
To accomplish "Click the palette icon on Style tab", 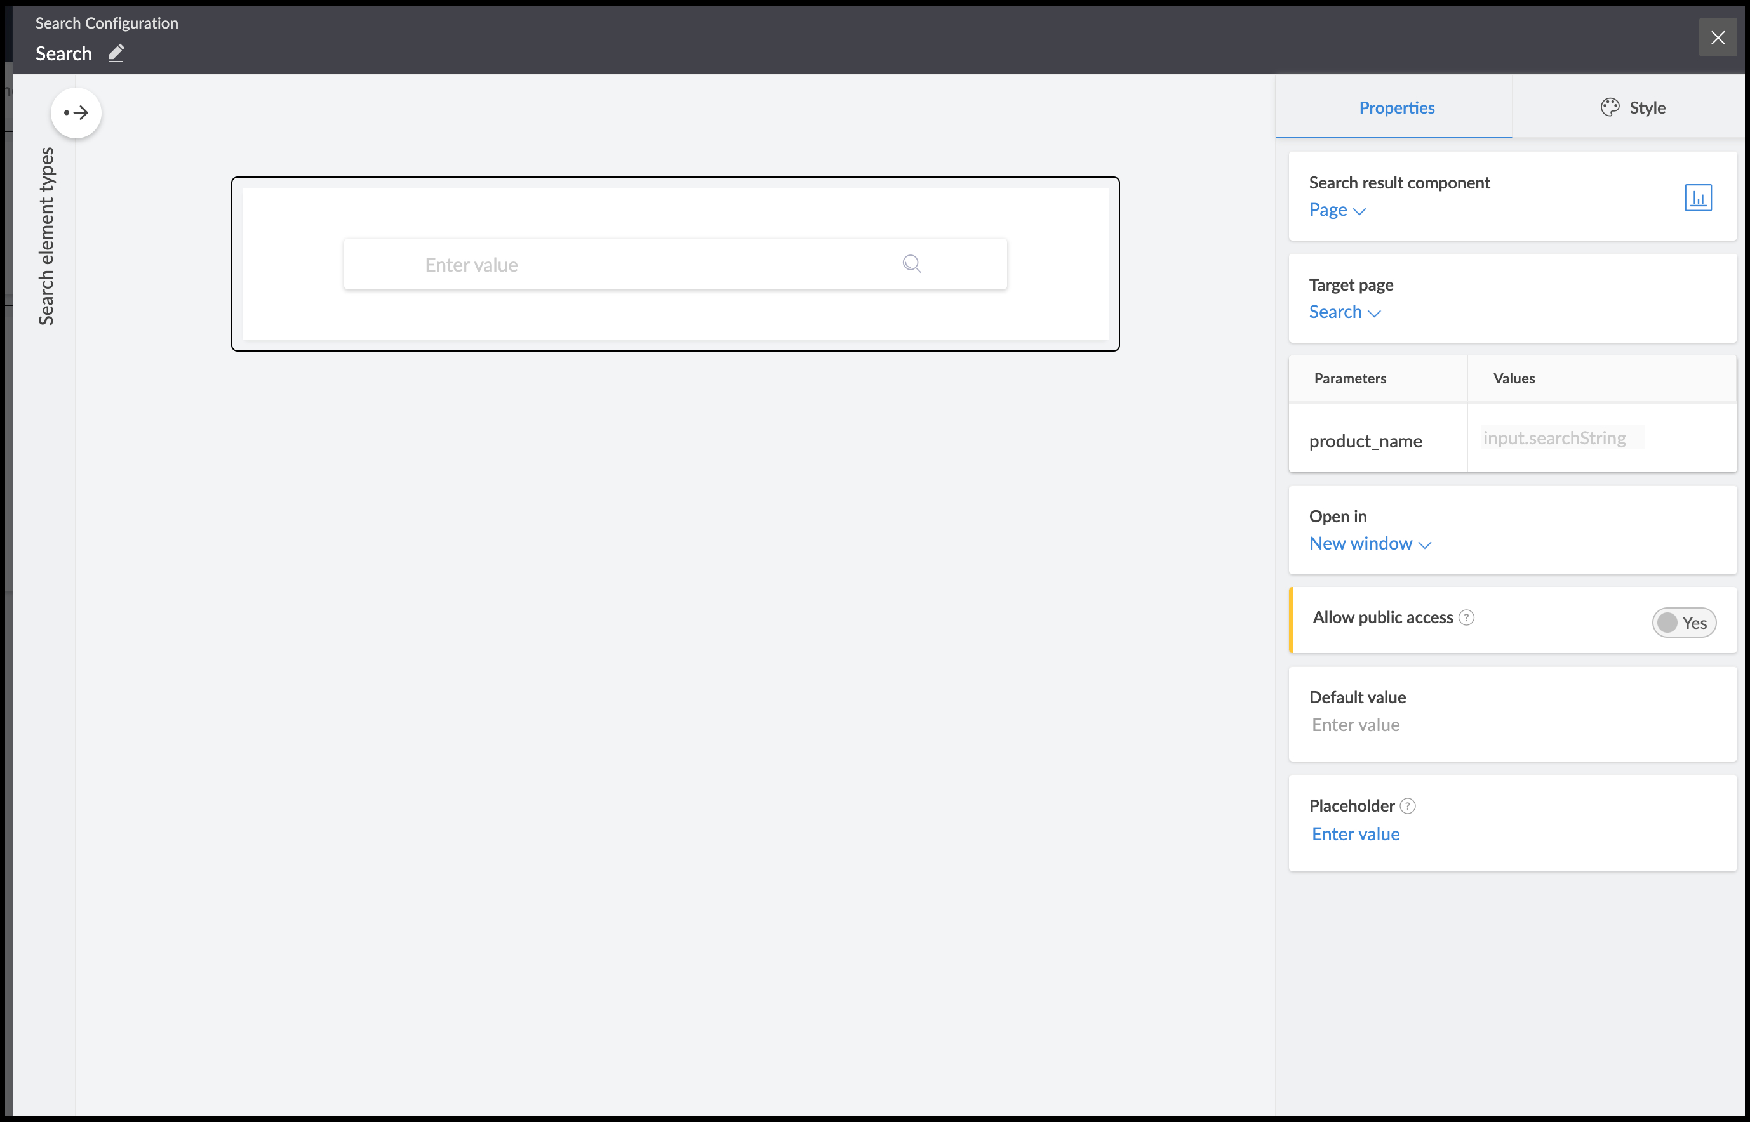I will pos(1609,108).
